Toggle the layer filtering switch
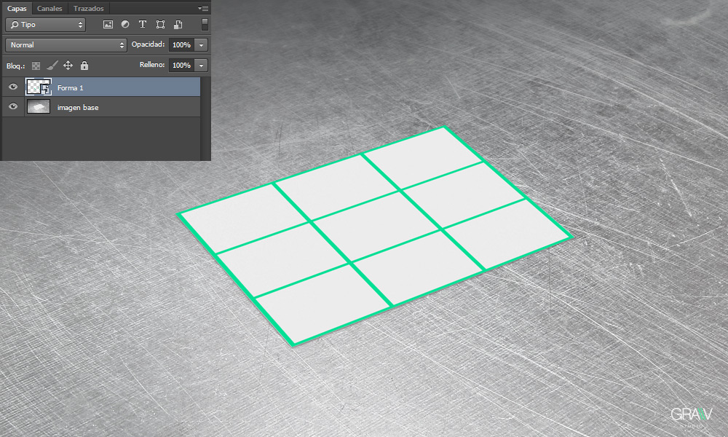This screenshot has height=437, width=728. [x=205, y=24]
